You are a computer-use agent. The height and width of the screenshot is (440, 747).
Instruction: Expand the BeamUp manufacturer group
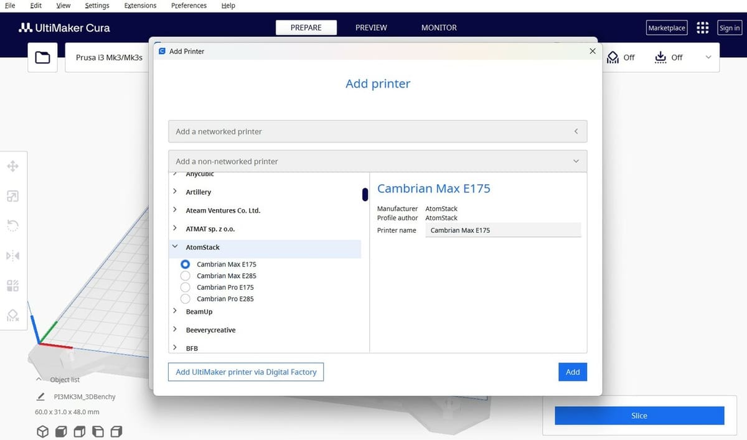(x=175, y=311)
